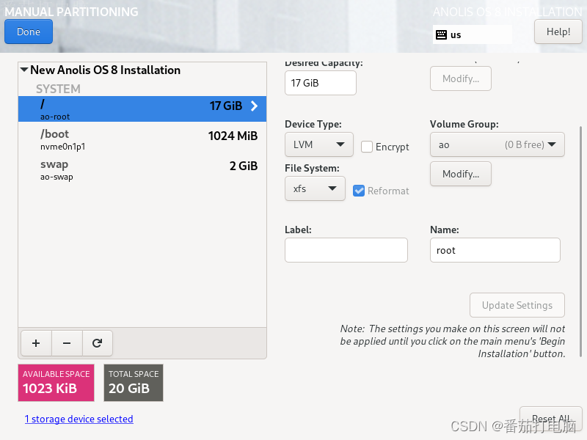Enable the Encrypt checkbox
Screen dimensions: 587x440
pyautogui.click(x=367, y=147)
